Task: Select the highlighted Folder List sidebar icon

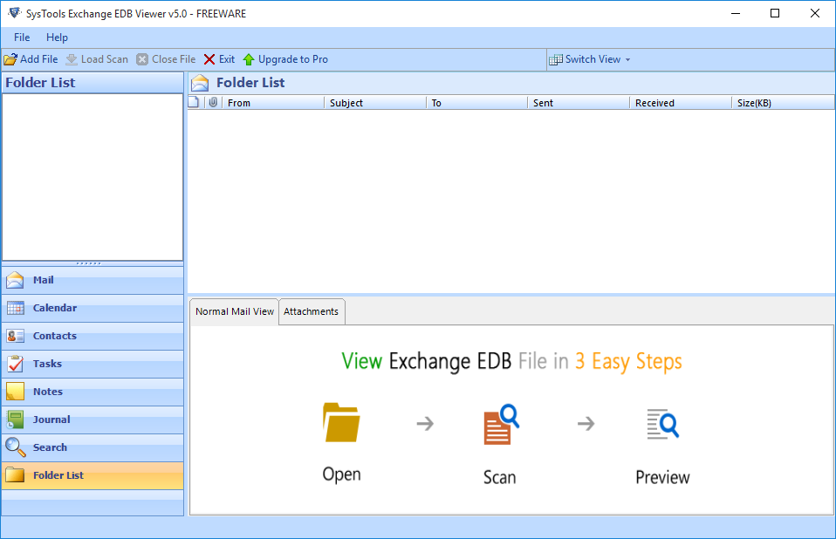Action: pyautogui.click(x=16, y=475)
